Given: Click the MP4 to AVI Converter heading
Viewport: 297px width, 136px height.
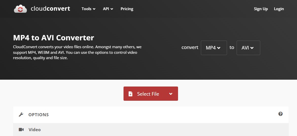Looking at the screenshot, I should (54, 38).
